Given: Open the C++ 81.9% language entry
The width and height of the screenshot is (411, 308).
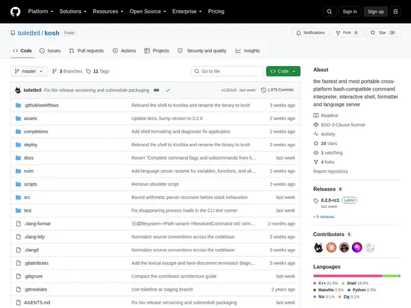Looking at the screenshot, I should point(326,283).
